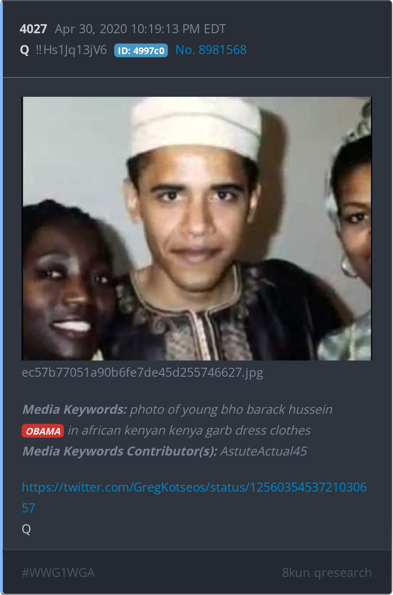Open the attached photo thumbnail
This screenshot has height=595, width=393.
196,228
